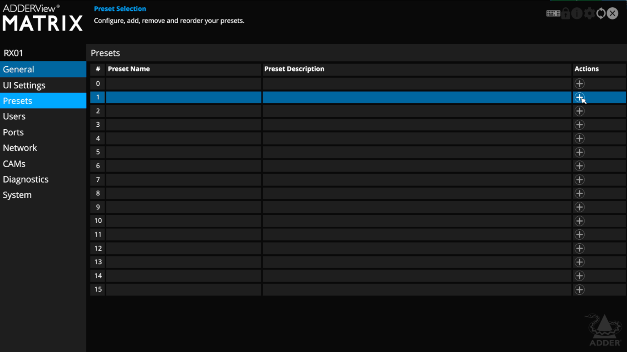Open UI Settings in the sidebar
Image resolution: width=627 pixels, height=352 pixels.
43,85
